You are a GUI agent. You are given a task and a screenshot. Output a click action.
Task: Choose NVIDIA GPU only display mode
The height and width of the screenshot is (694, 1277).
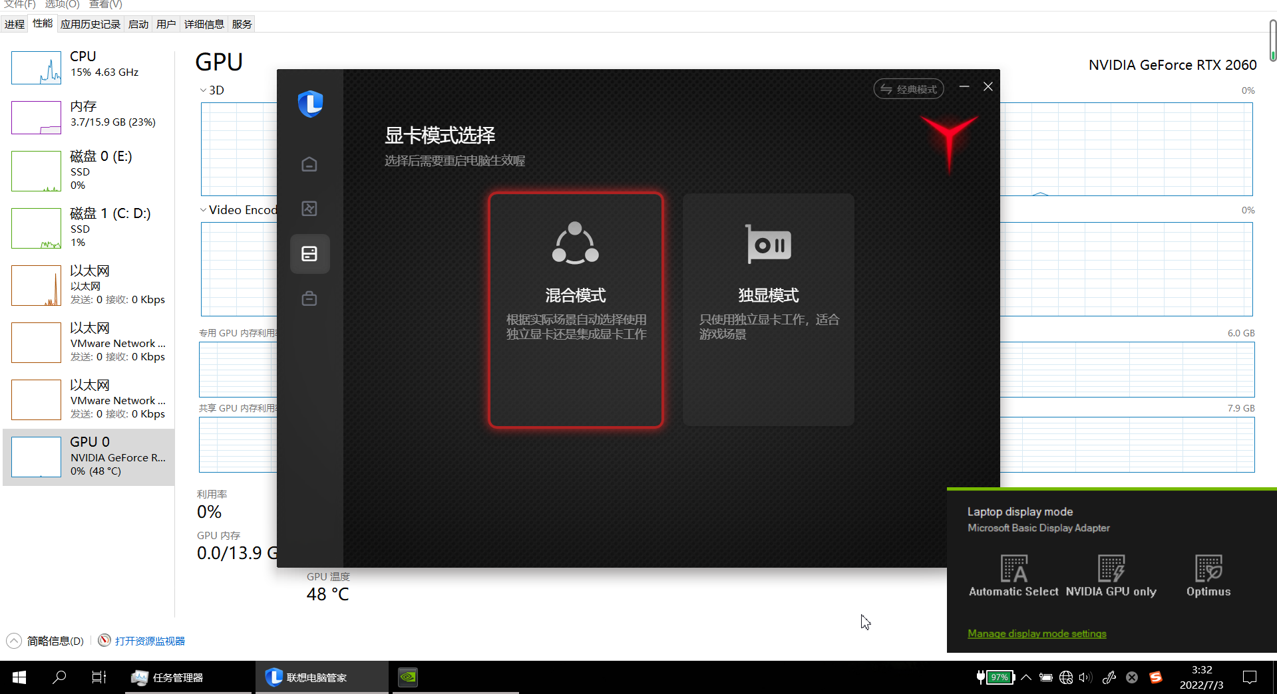[x=1111, y=576]
